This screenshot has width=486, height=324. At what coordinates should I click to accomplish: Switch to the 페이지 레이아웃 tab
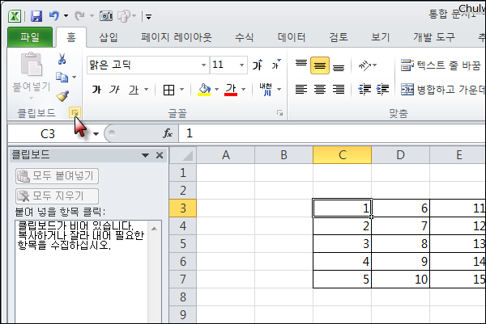coord(177,37)
